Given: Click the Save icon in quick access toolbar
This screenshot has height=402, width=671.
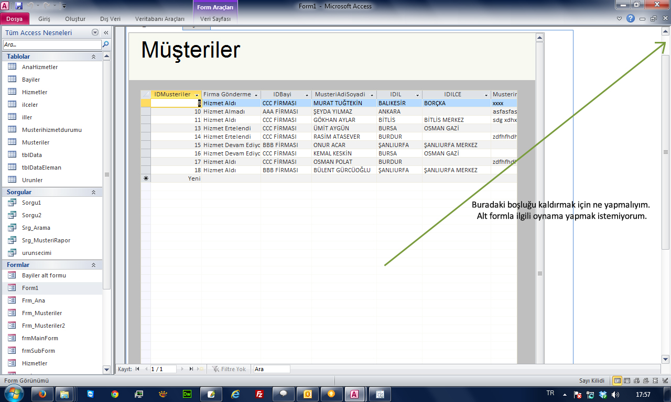Looking at the screenshot, I should click(19, 6).
